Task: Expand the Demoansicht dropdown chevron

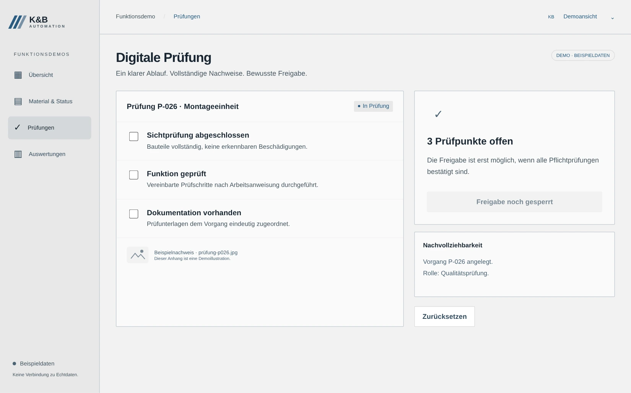Action: click(612, 18)
